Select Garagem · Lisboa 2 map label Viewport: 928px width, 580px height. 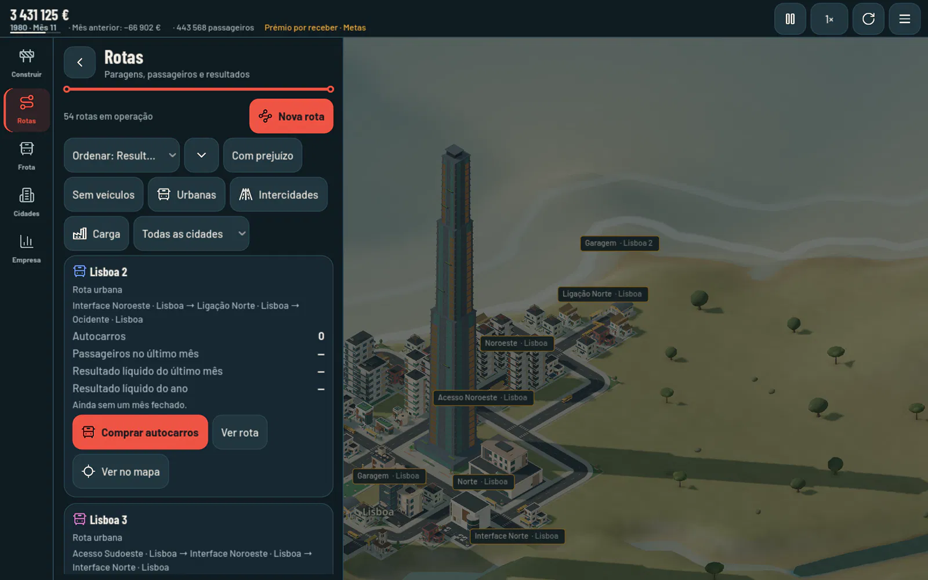pos(619,243)
